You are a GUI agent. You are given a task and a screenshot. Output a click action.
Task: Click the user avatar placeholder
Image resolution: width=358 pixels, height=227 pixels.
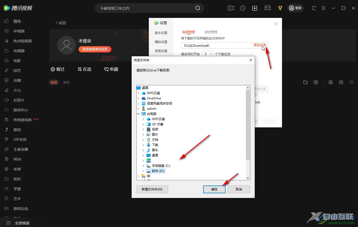(x=67, y=45)
